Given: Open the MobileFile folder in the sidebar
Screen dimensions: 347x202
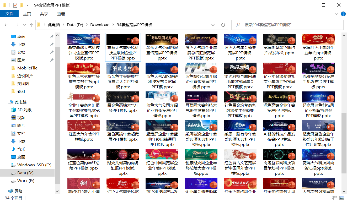Looking at the screenshot, I should tap(27, 68).
